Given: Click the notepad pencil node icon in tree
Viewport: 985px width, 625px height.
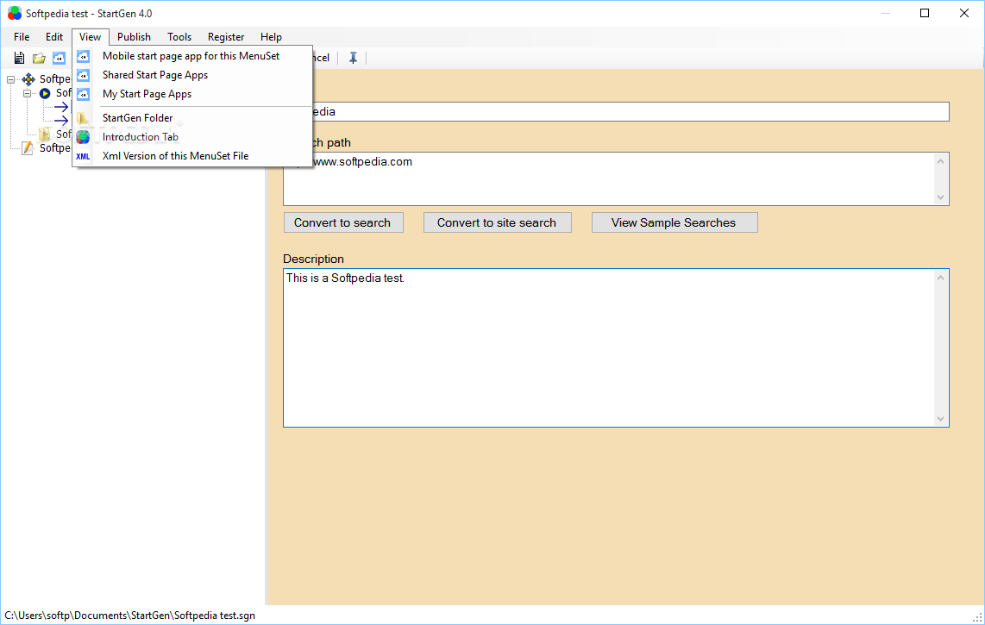Looking at the screenshot, I should pos(28,148).
